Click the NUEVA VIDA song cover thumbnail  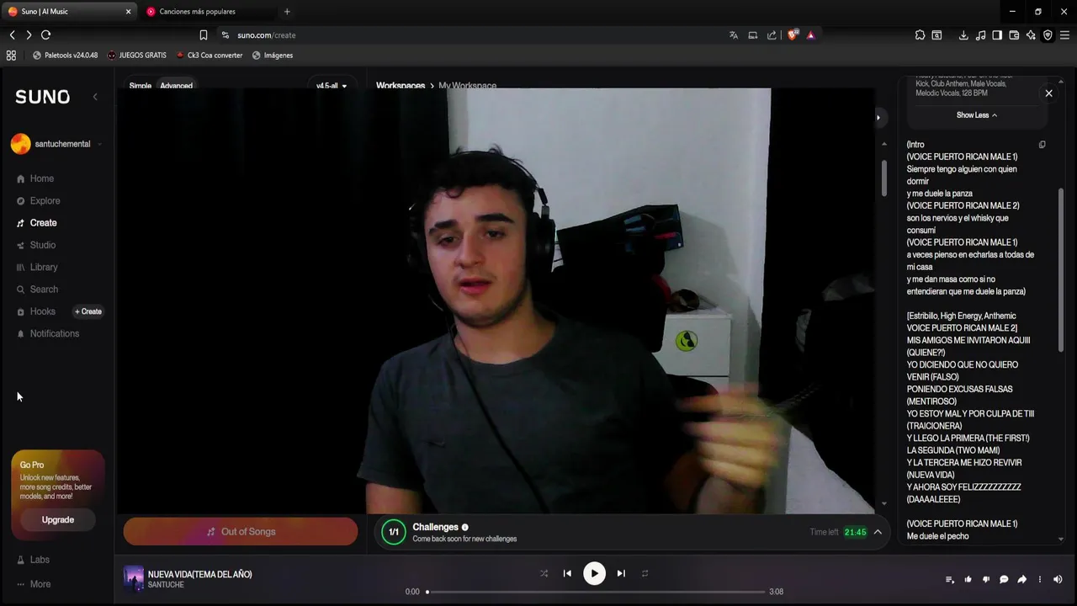coord(134,578)
